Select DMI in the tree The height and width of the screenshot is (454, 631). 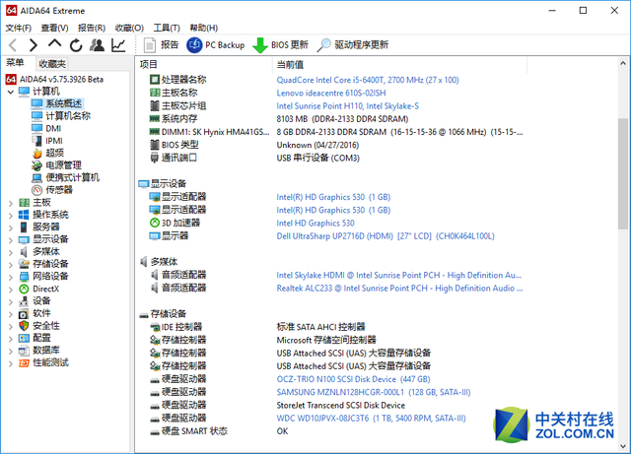pyautogui.click(x=53, y=128)
